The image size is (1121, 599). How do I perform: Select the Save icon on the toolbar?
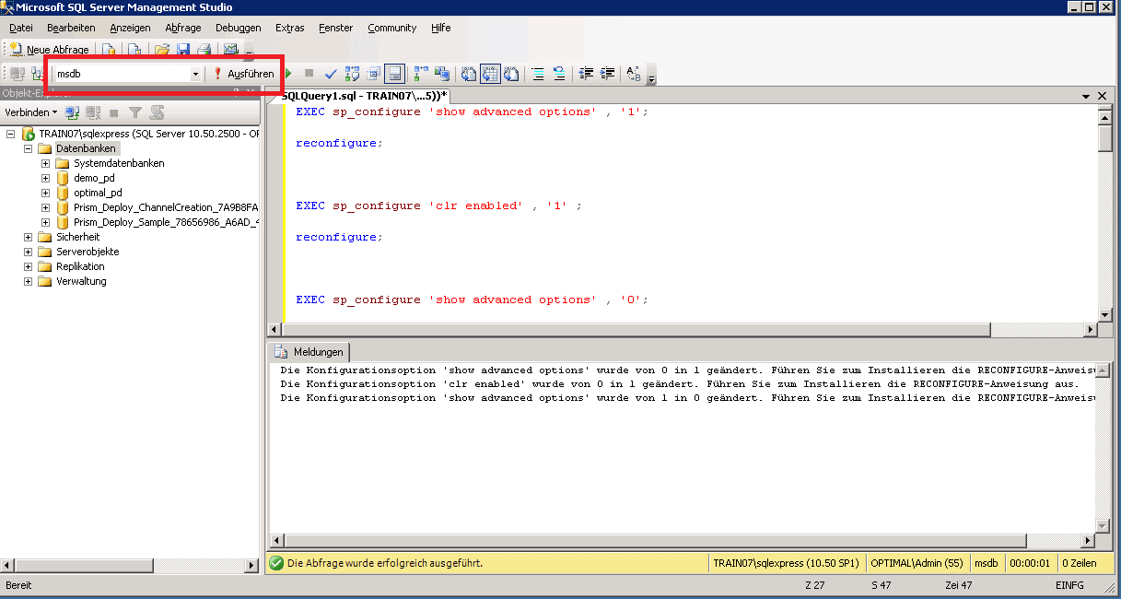pos(184,49)
